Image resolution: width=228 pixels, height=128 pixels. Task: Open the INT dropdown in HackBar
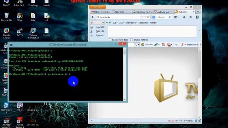pyautogui.click(x=97, y=23)
